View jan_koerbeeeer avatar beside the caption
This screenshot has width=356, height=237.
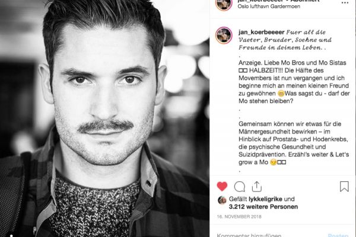tap(224, 36)
